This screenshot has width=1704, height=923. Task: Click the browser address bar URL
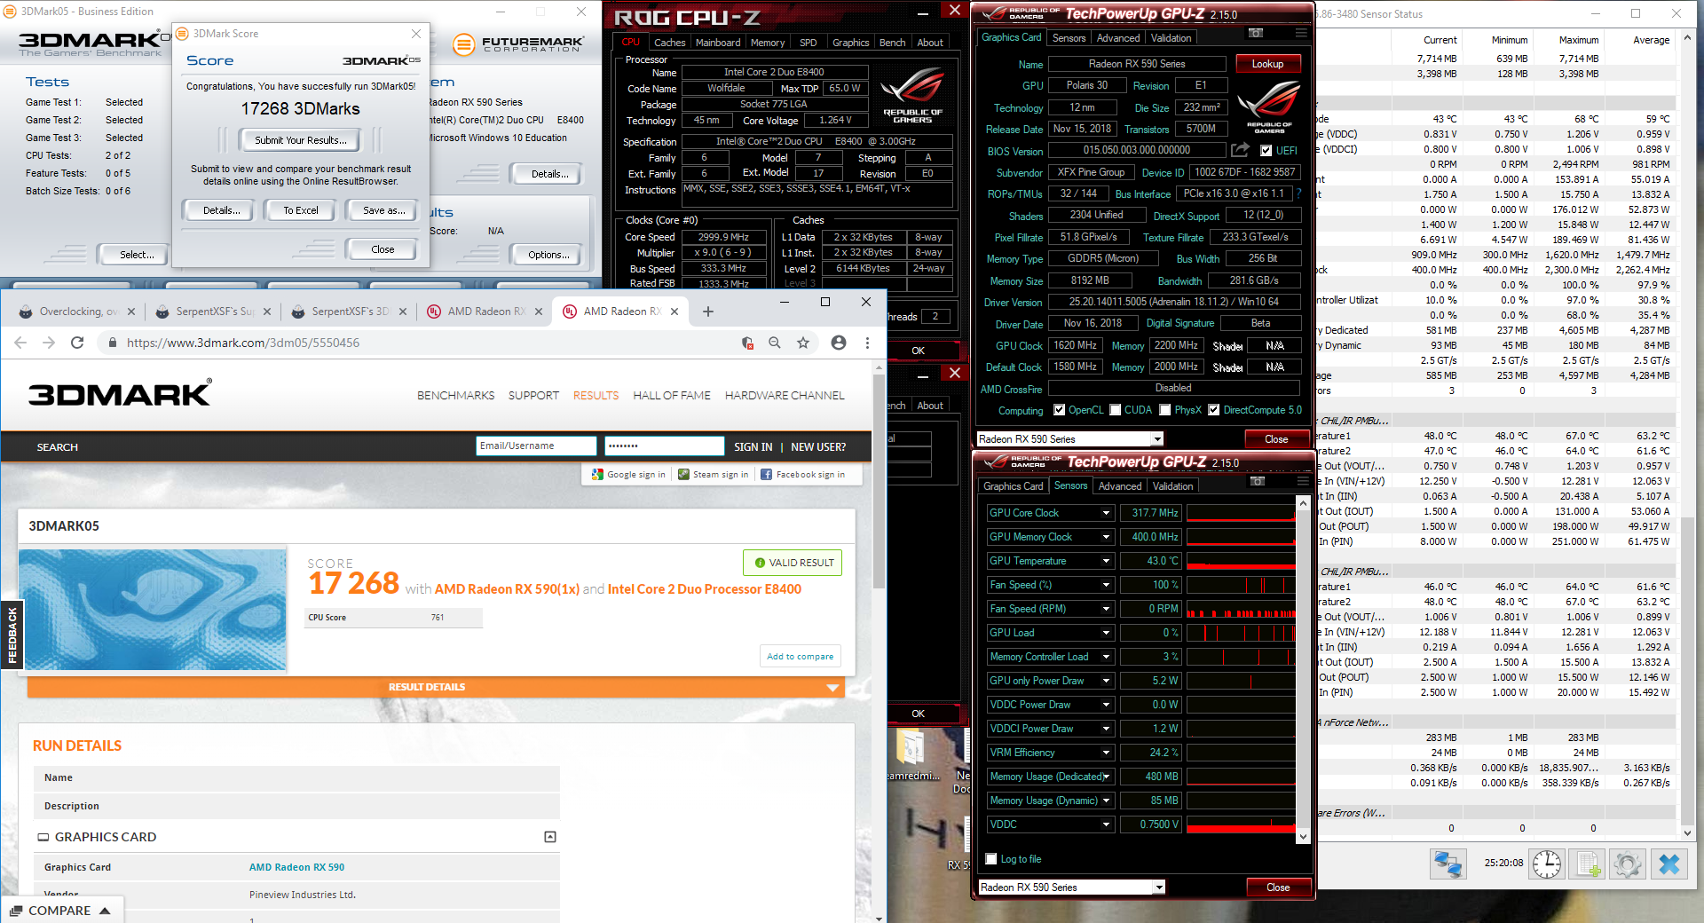click(242, 343)
